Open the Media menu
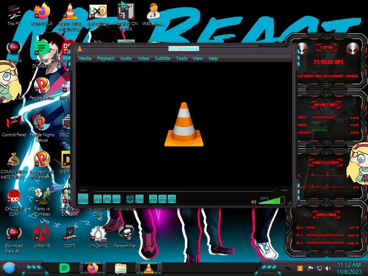 [x=85, y=59]
